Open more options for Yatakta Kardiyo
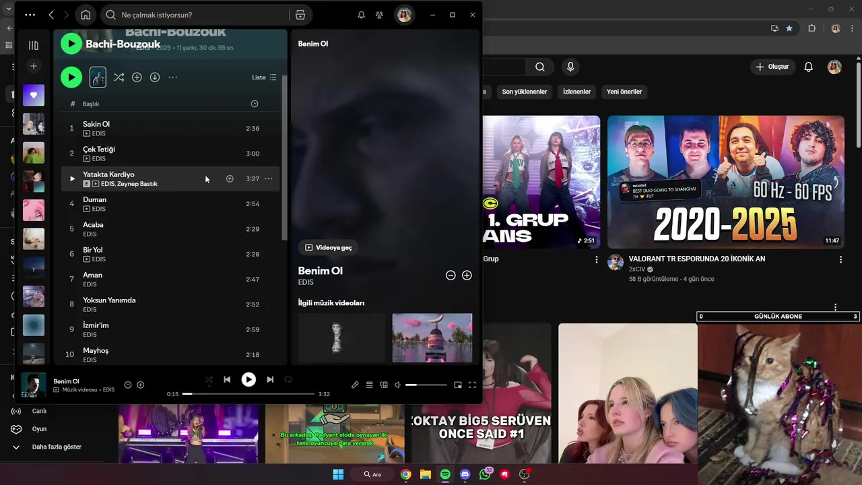The width and height of the screenshot is (862, 485). pyautogui.click(x=269, y=179)
